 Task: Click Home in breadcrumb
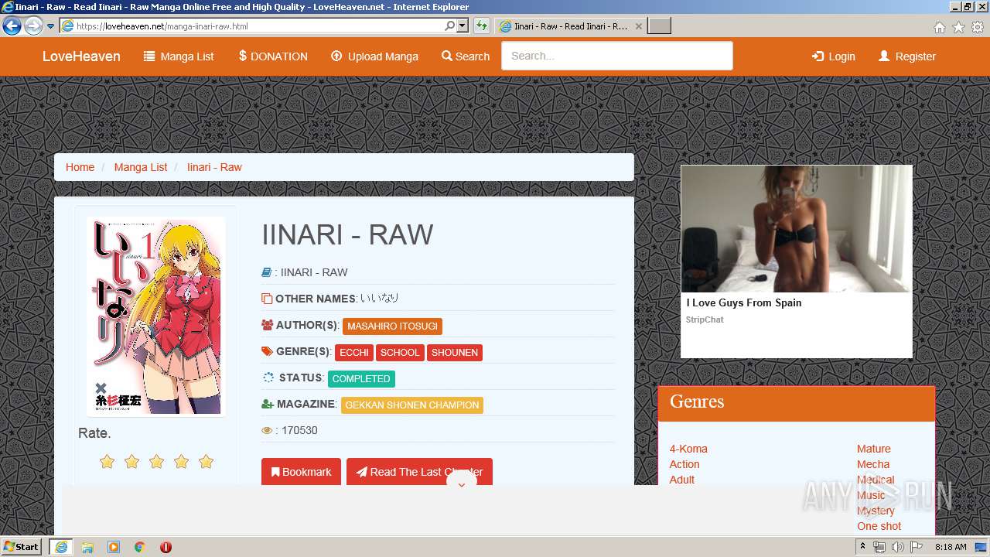click(x=80, y=167)
